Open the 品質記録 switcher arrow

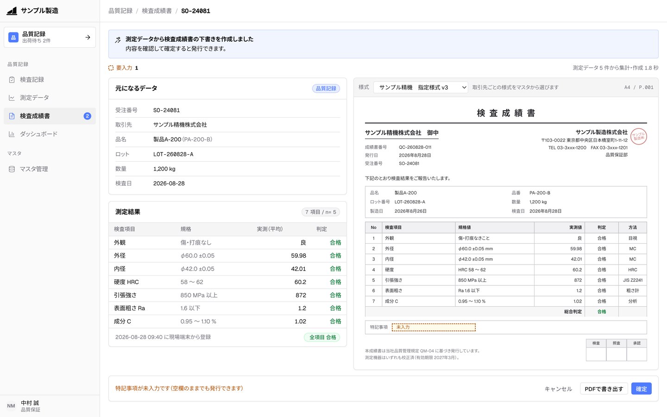point(88,37)
